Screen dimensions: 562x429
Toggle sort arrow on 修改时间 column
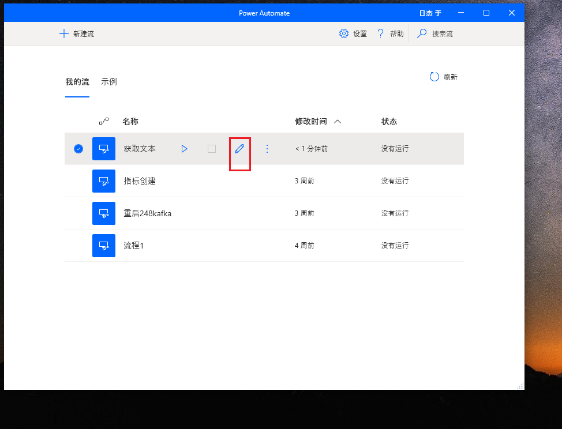click(x=338, y=122)
